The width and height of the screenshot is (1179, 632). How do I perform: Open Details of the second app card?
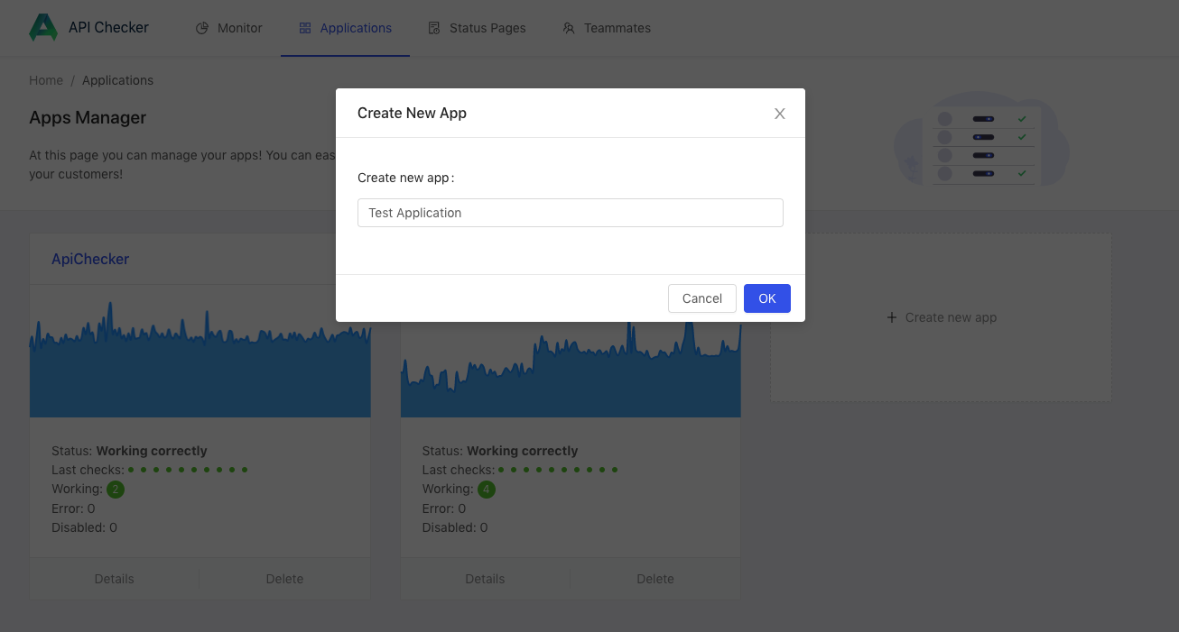pos(485,579)
